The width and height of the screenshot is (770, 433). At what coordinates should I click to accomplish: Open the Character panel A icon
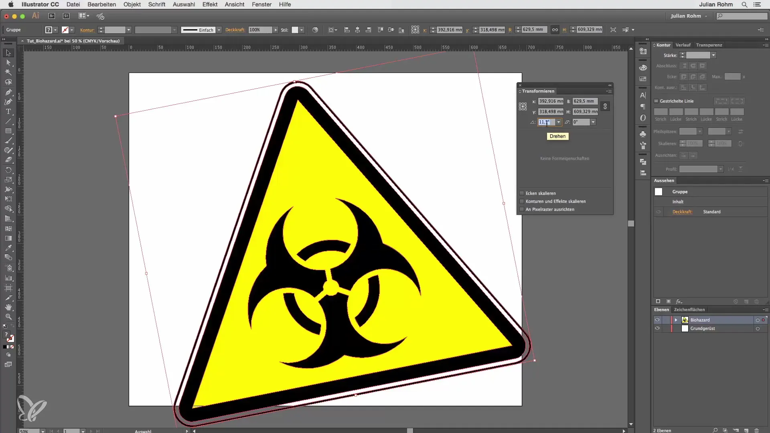(643, 95)
